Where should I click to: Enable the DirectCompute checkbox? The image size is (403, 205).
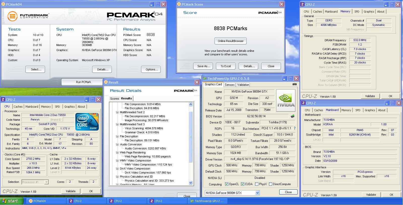coord(270,184)
